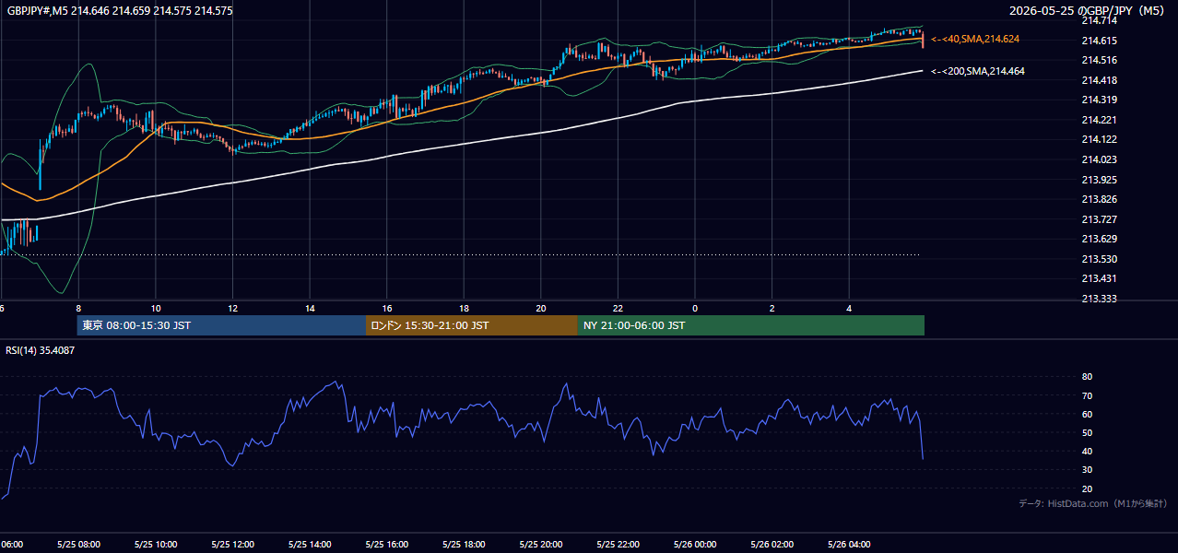Click price axis value 213.333
This screenshot has width=1178, height=553.
coord(1099,299)
